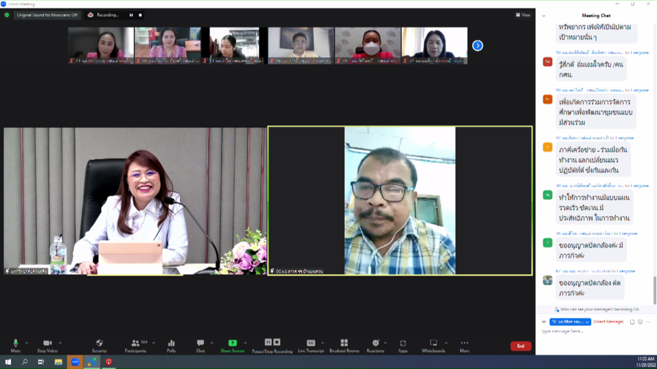Open Task View on taskbar
The image size is (657, 369).
coord(40,362)
